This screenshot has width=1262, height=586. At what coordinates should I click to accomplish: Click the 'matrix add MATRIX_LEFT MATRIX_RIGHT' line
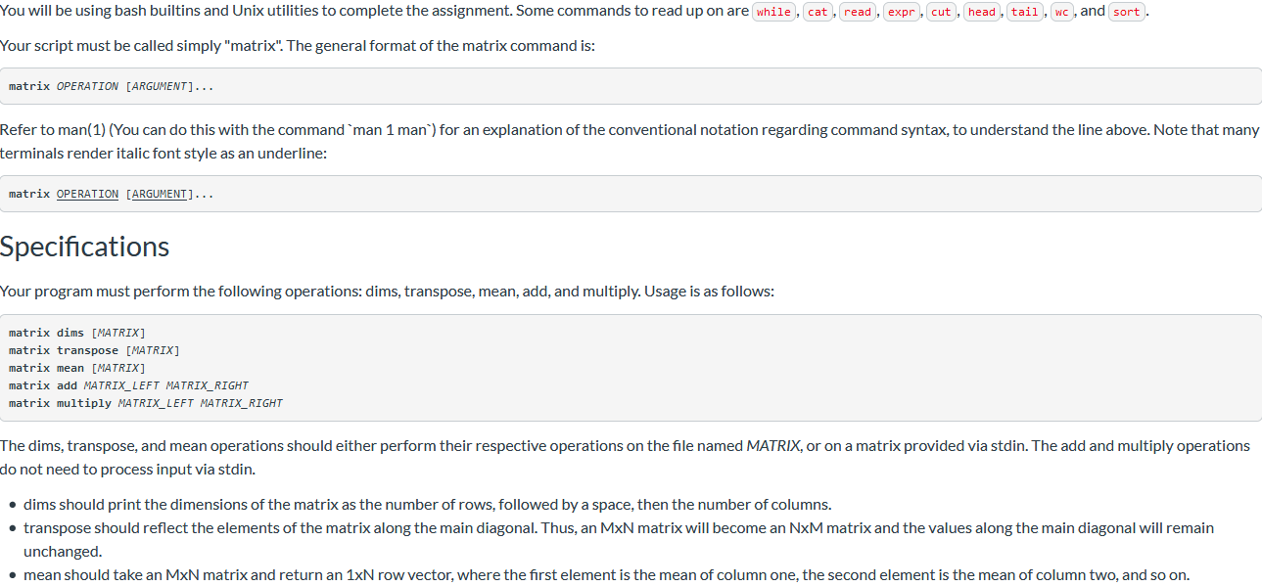(128, 385)
